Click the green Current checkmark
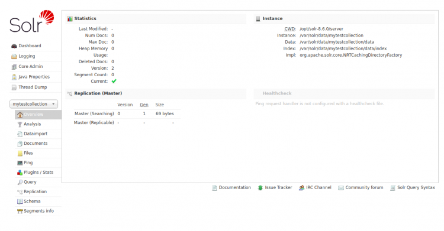The height and width of the screenshot is (231, 444). tap(114, 82)
